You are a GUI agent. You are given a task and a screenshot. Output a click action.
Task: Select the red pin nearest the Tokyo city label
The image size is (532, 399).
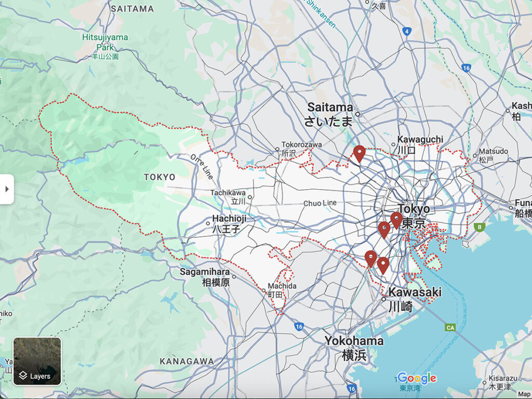(396, 220)
